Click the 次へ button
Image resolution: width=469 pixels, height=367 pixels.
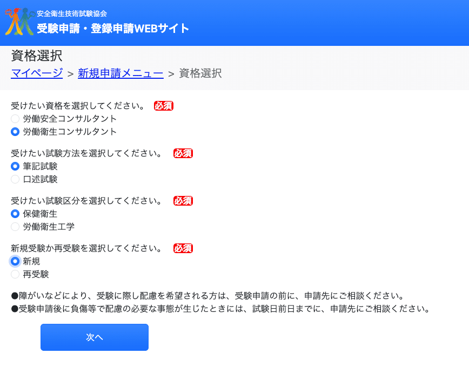[x=95, y=337]
